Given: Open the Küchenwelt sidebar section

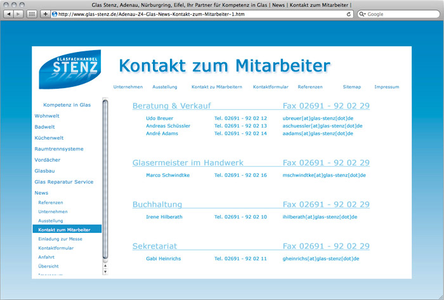Looking at the screenshot, I should pos(49,138).
